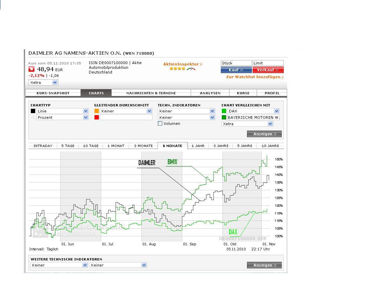This screenshot has height=290, width=386.
Task: Click the red Verkauf button
Action: click(x=268, y=70)
